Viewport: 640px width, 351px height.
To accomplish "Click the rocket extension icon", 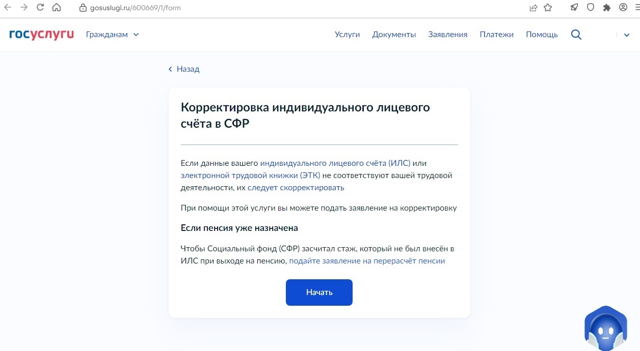I will click(574, 8).
